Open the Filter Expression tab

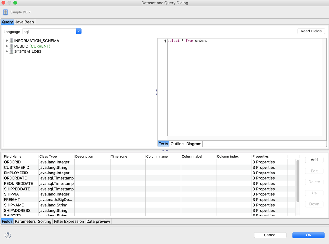coord(69,222)
